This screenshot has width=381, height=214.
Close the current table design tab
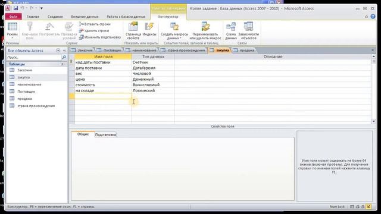pyautogui.click(x=373, y=50)
